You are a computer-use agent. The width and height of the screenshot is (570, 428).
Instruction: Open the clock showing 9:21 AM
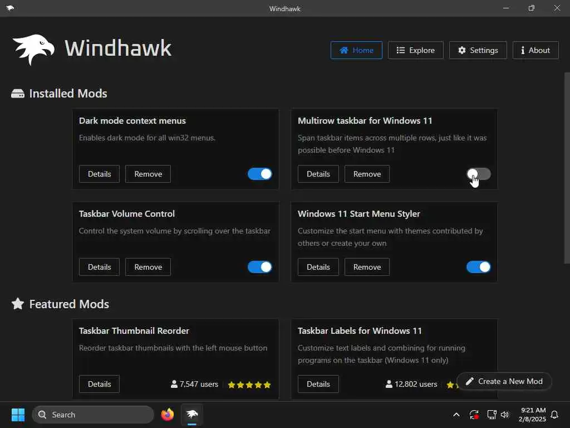tap(532, 415)
